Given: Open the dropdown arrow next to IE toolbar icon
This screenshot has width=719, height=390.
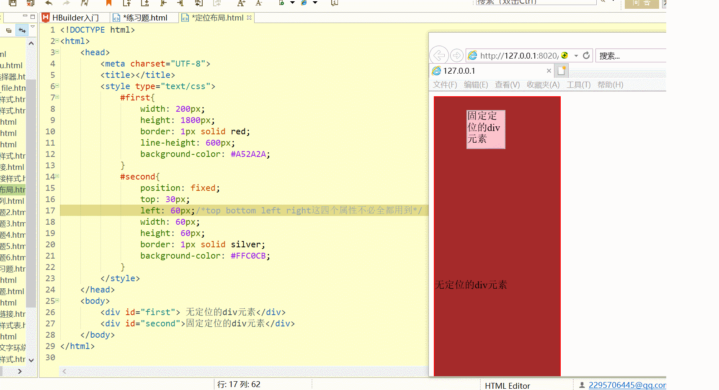Looking at the screenshot, I should click(315, 3).
